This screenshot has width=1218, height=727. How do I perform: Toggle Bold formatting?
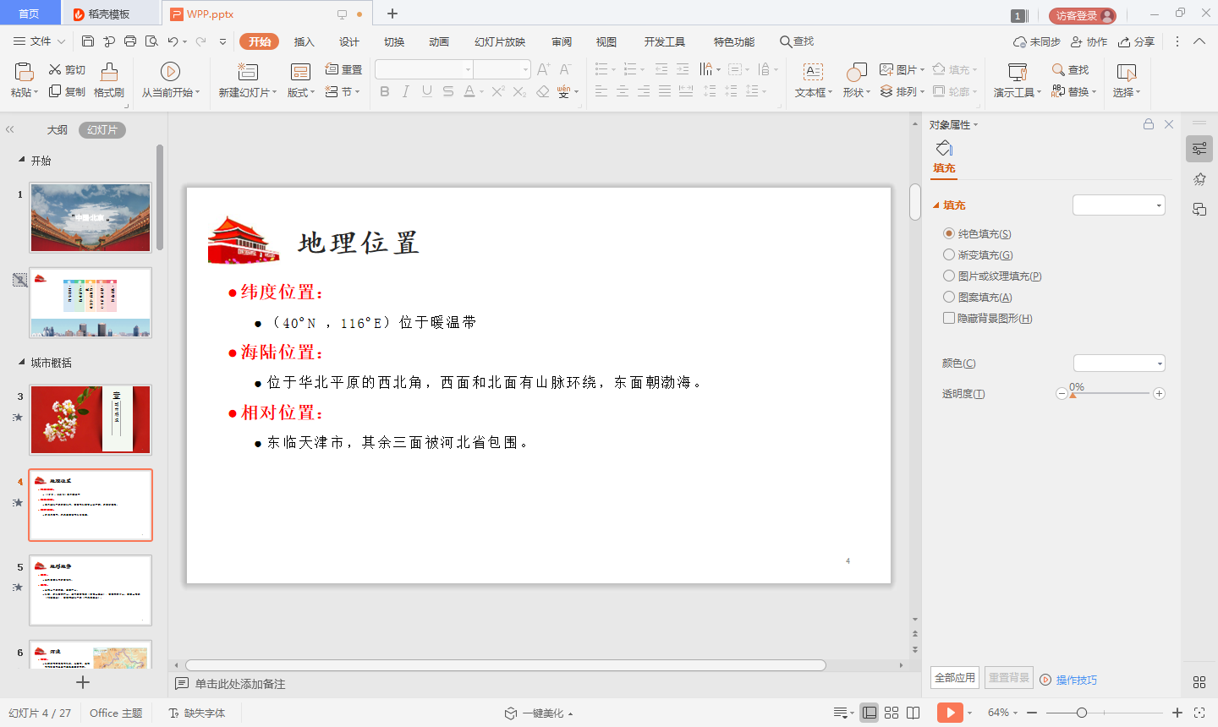coord(385,91)
